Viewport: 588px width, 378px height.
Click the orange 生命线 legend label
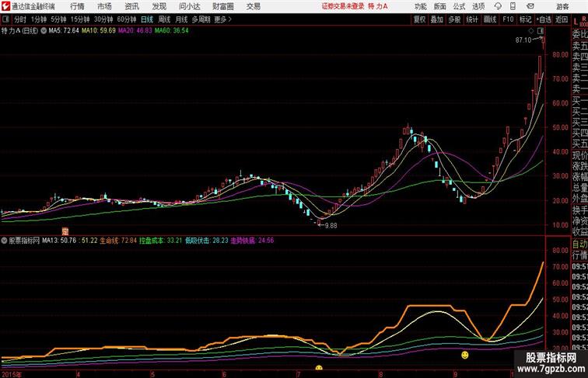[x=108, y=241]
